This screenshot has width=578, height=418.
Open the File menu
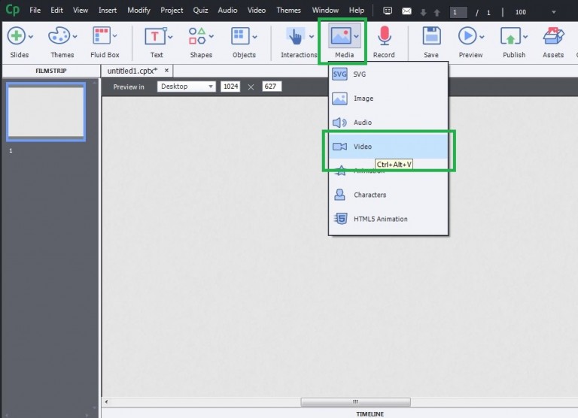pyautogui.click(x=35, y=11)
